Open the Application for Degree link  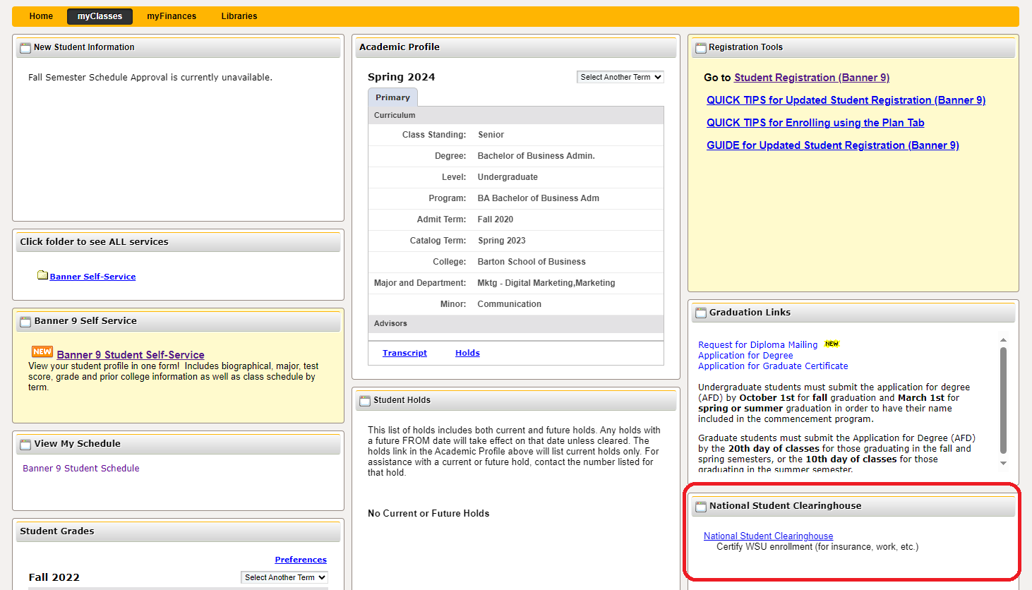pos(745,356)
